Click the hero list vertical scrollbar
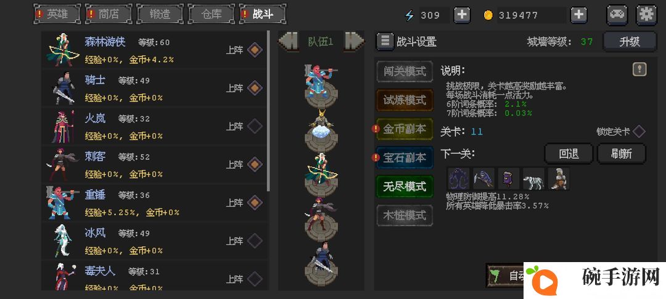This screenshot has height=299, width=666. tap(268, 111)
